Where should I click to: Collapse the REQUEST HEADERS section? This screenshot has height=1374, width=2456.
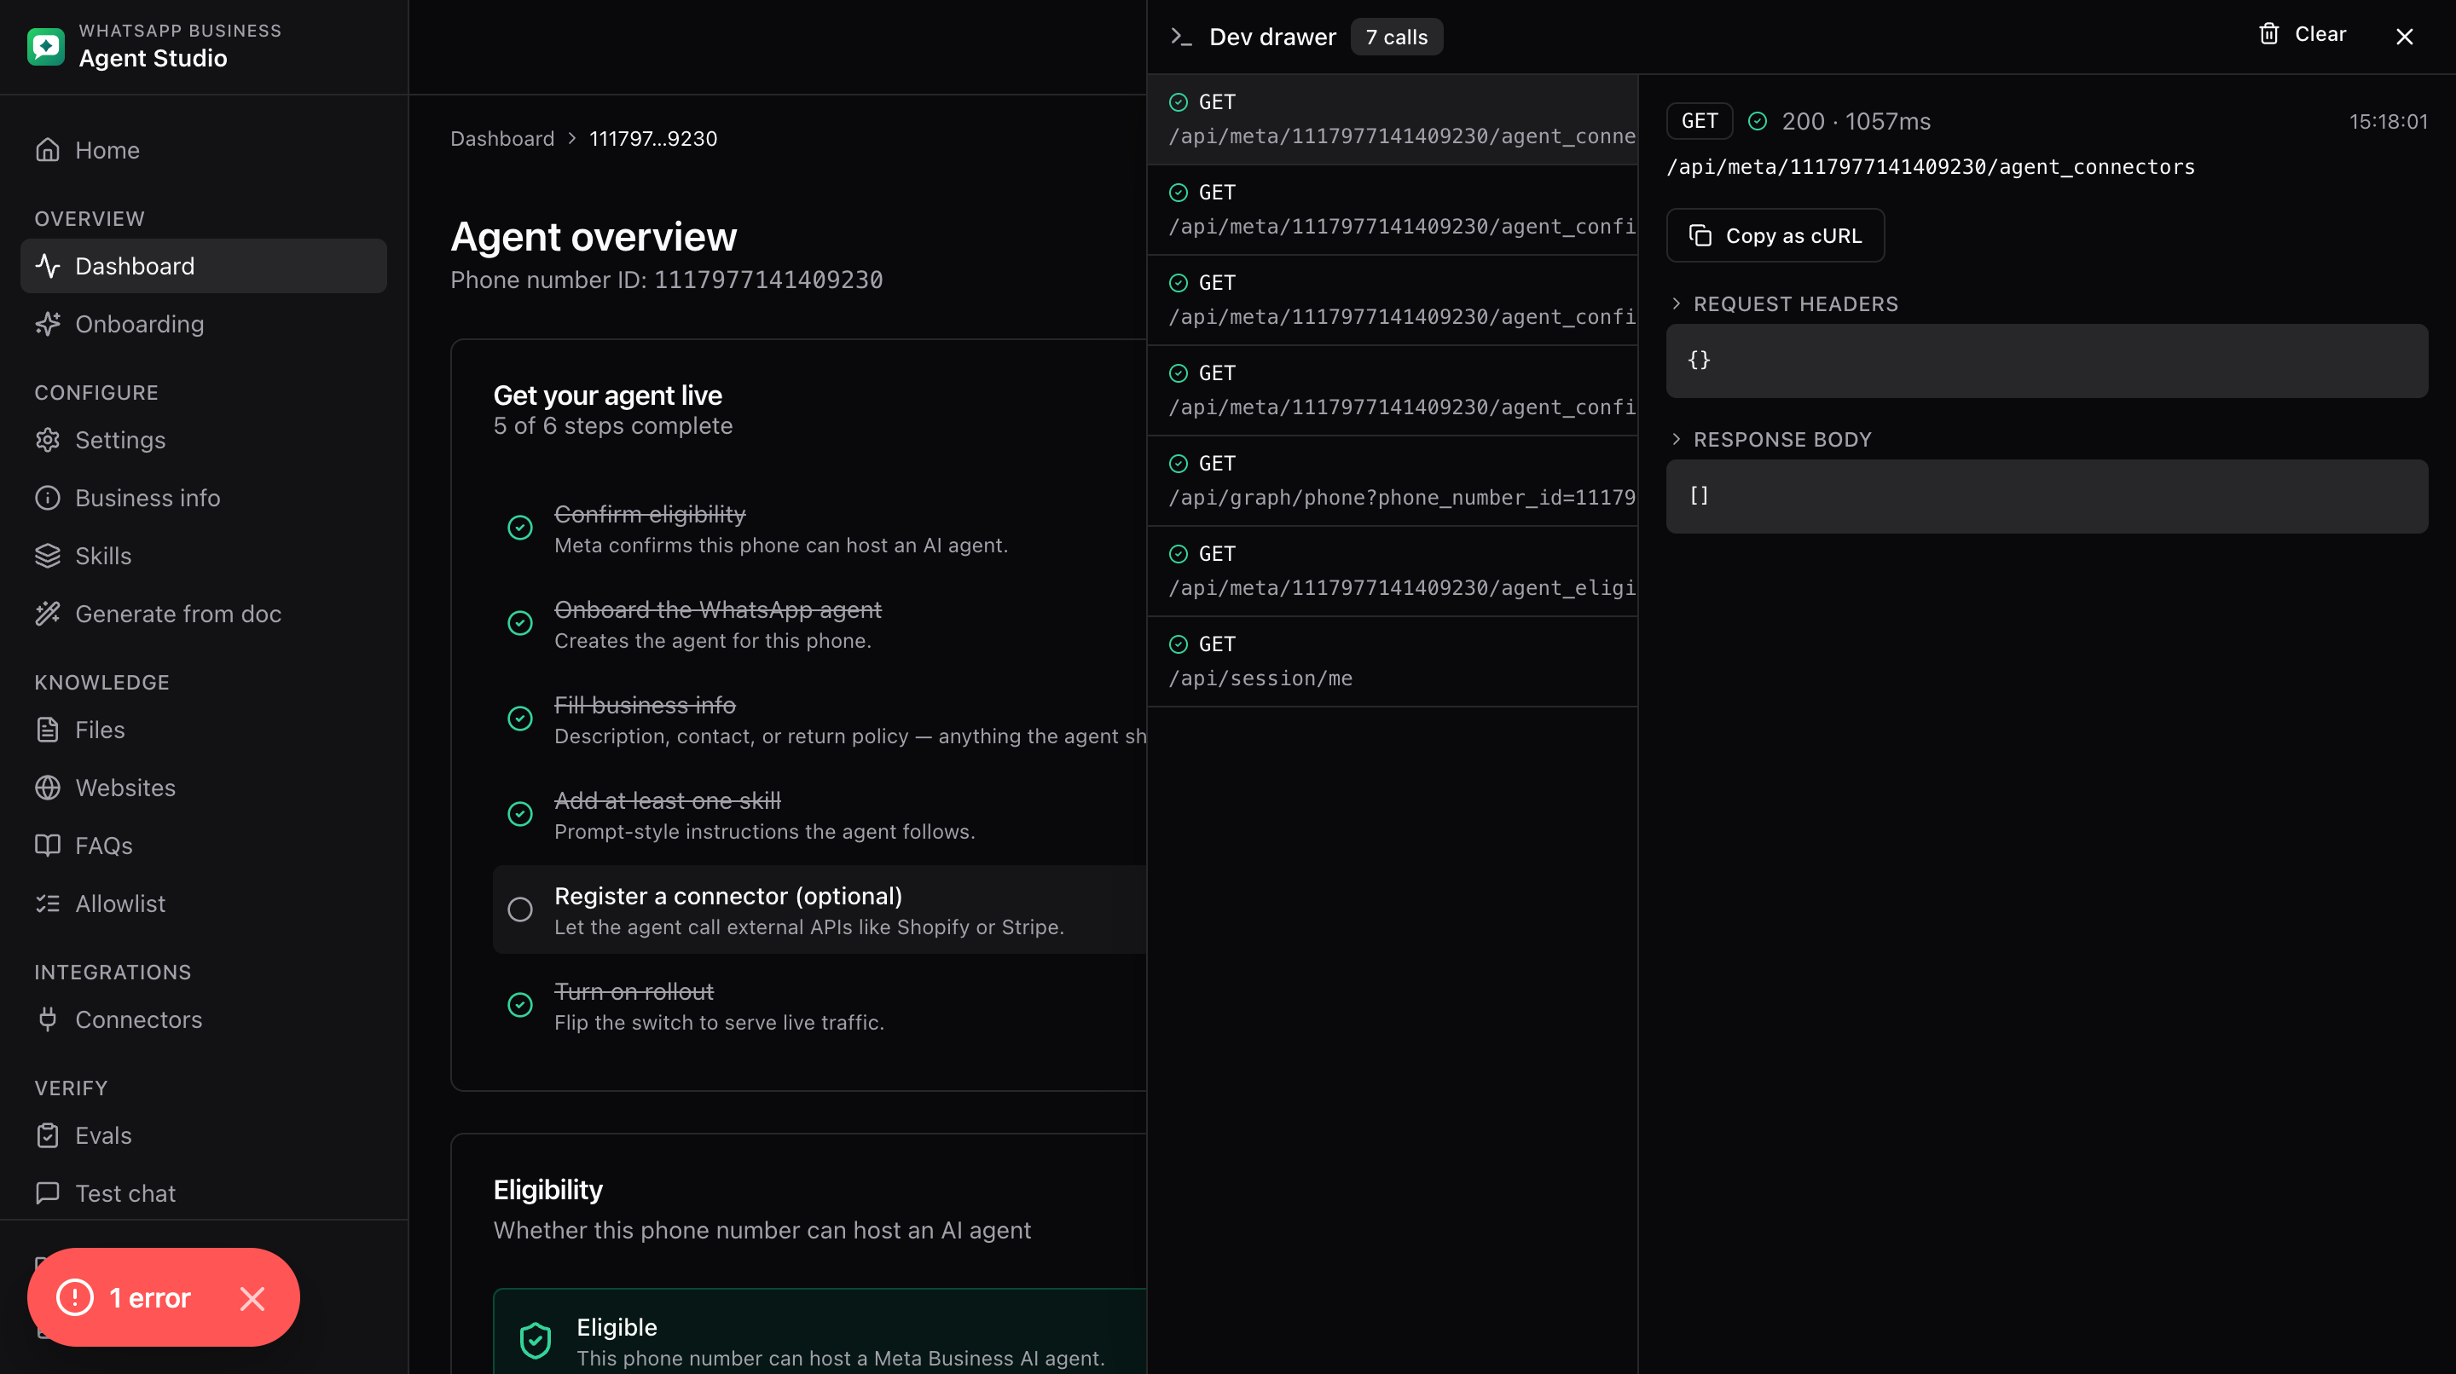click(x=1783, y=304)
